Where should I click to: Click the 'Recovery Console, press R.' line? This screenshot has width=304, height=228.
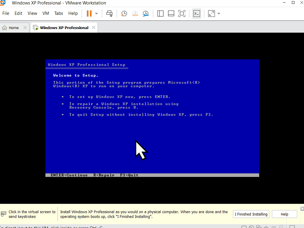pos(104,107)
